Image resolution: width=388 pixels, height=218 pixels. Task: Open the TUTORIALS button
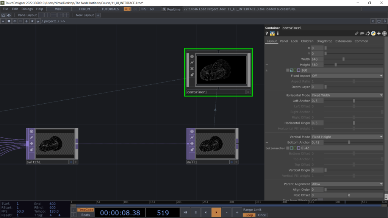click(x=110, y=9)
